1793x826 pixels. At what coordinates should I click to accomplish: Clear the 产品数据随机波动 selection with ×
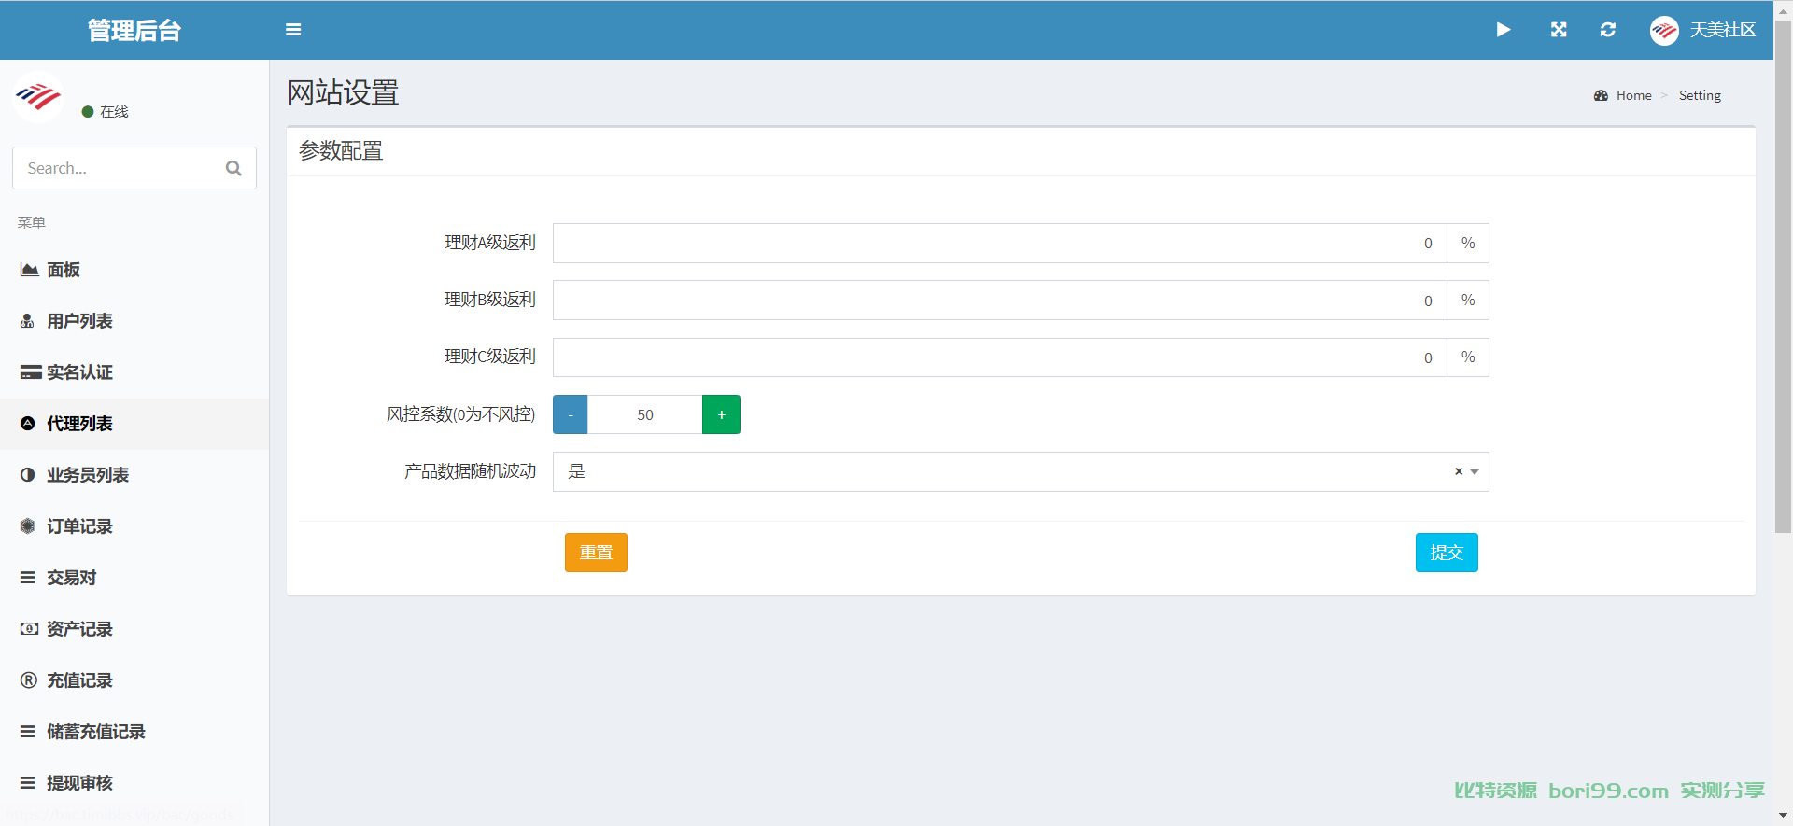click(x=1459, y=471)
